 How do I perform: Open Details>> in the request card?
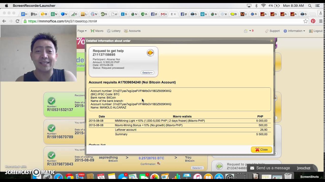point(148,73)
